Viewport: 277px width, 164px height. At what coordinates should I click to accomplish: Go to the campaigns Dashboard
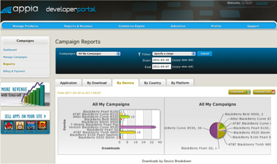point(10,50)
